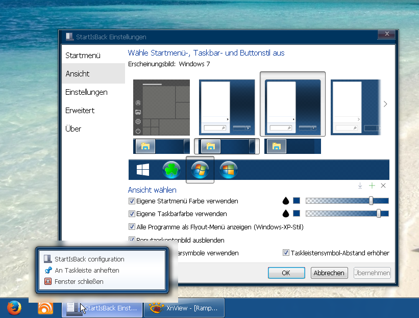
Task: Click the StartIsBack Einst... taskbar button
Action: [102, 308]
